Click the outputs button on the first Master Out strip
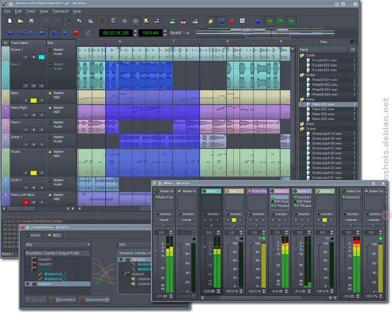This screenshot has width=392, height=313. [x=351, y=220]
